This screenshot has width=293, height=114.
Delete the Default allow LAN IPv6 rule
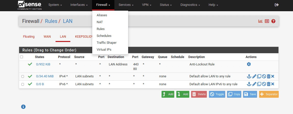(268, 84)
